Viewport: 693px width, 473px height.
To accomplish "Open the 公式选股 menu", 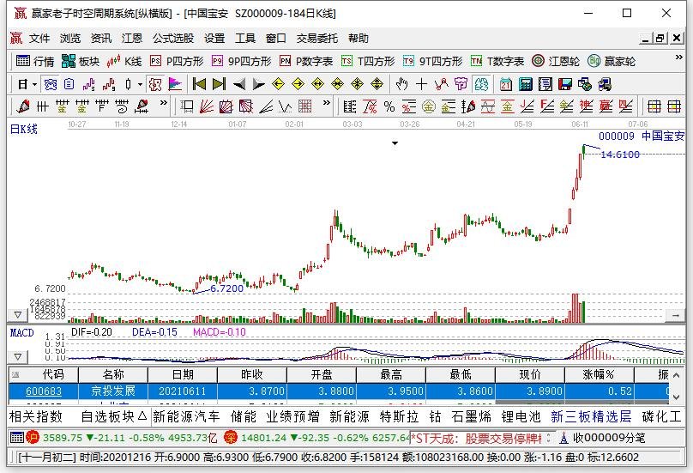I will point(173,39).
